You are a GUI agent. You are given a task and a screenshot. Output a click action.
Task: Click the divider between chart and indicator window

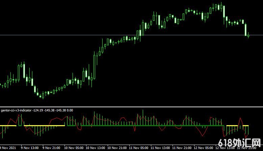[131, 107]
